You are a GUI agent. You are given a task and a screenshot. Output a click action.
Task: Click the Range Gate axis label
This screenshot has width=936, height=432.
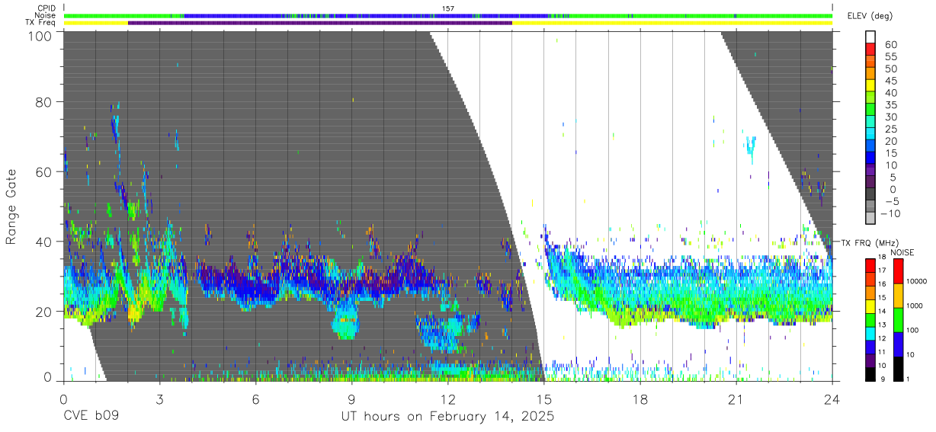[11, 207]
